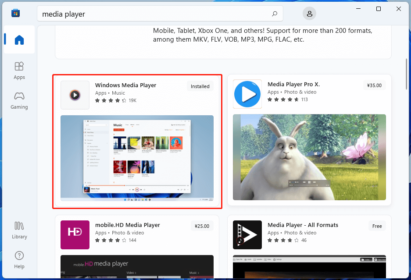411x280 pixels.
Task: Click description text mentioning MKV, FLV, VOB
Action: 262,35
